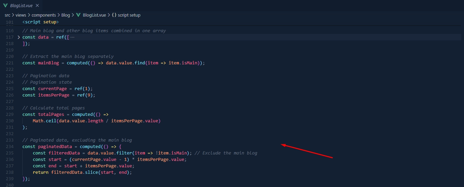
Task: Click the Vue file icon in the breadcrumbs
Action: point(78,15)
